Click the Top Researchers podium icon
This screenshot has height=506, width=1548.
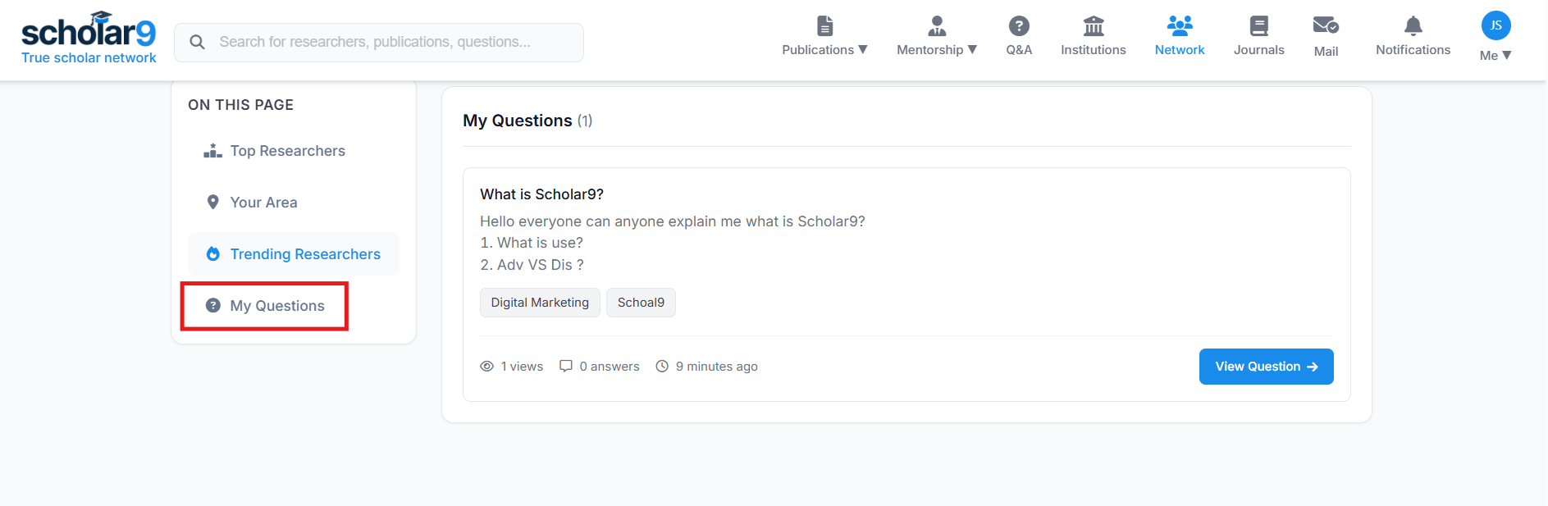click(213, 151)
